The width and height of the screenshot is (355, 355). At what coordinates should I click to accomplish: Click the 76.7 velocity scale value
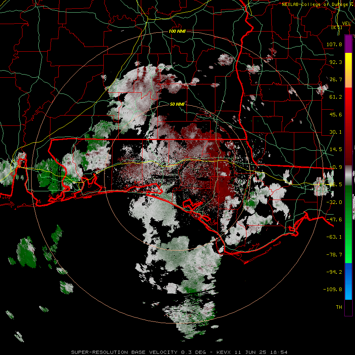coord(336,79)
